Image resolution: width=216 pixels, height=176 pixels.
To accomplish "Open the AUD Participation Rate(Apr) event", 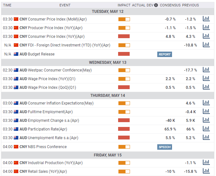I will (43, 129).
